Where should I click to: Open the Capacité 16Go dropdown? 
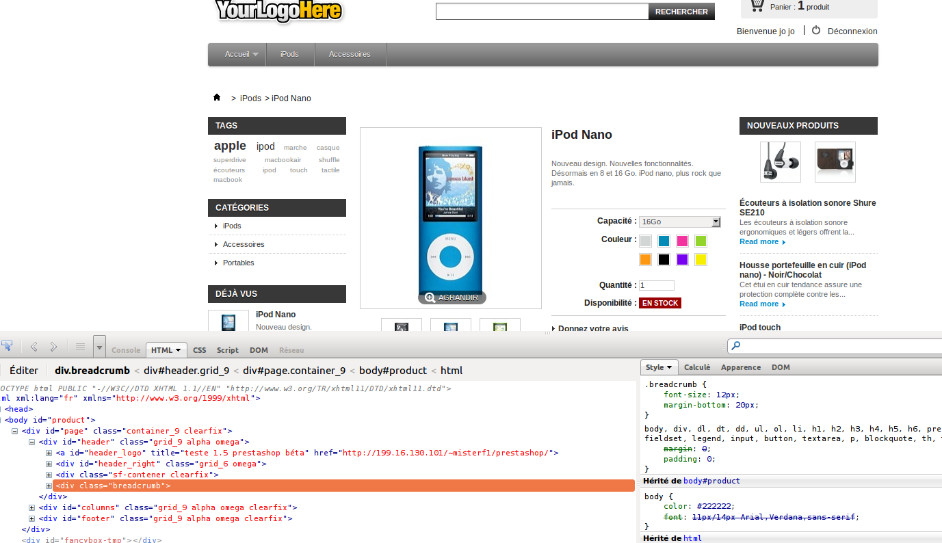click(x=680, y=222)
